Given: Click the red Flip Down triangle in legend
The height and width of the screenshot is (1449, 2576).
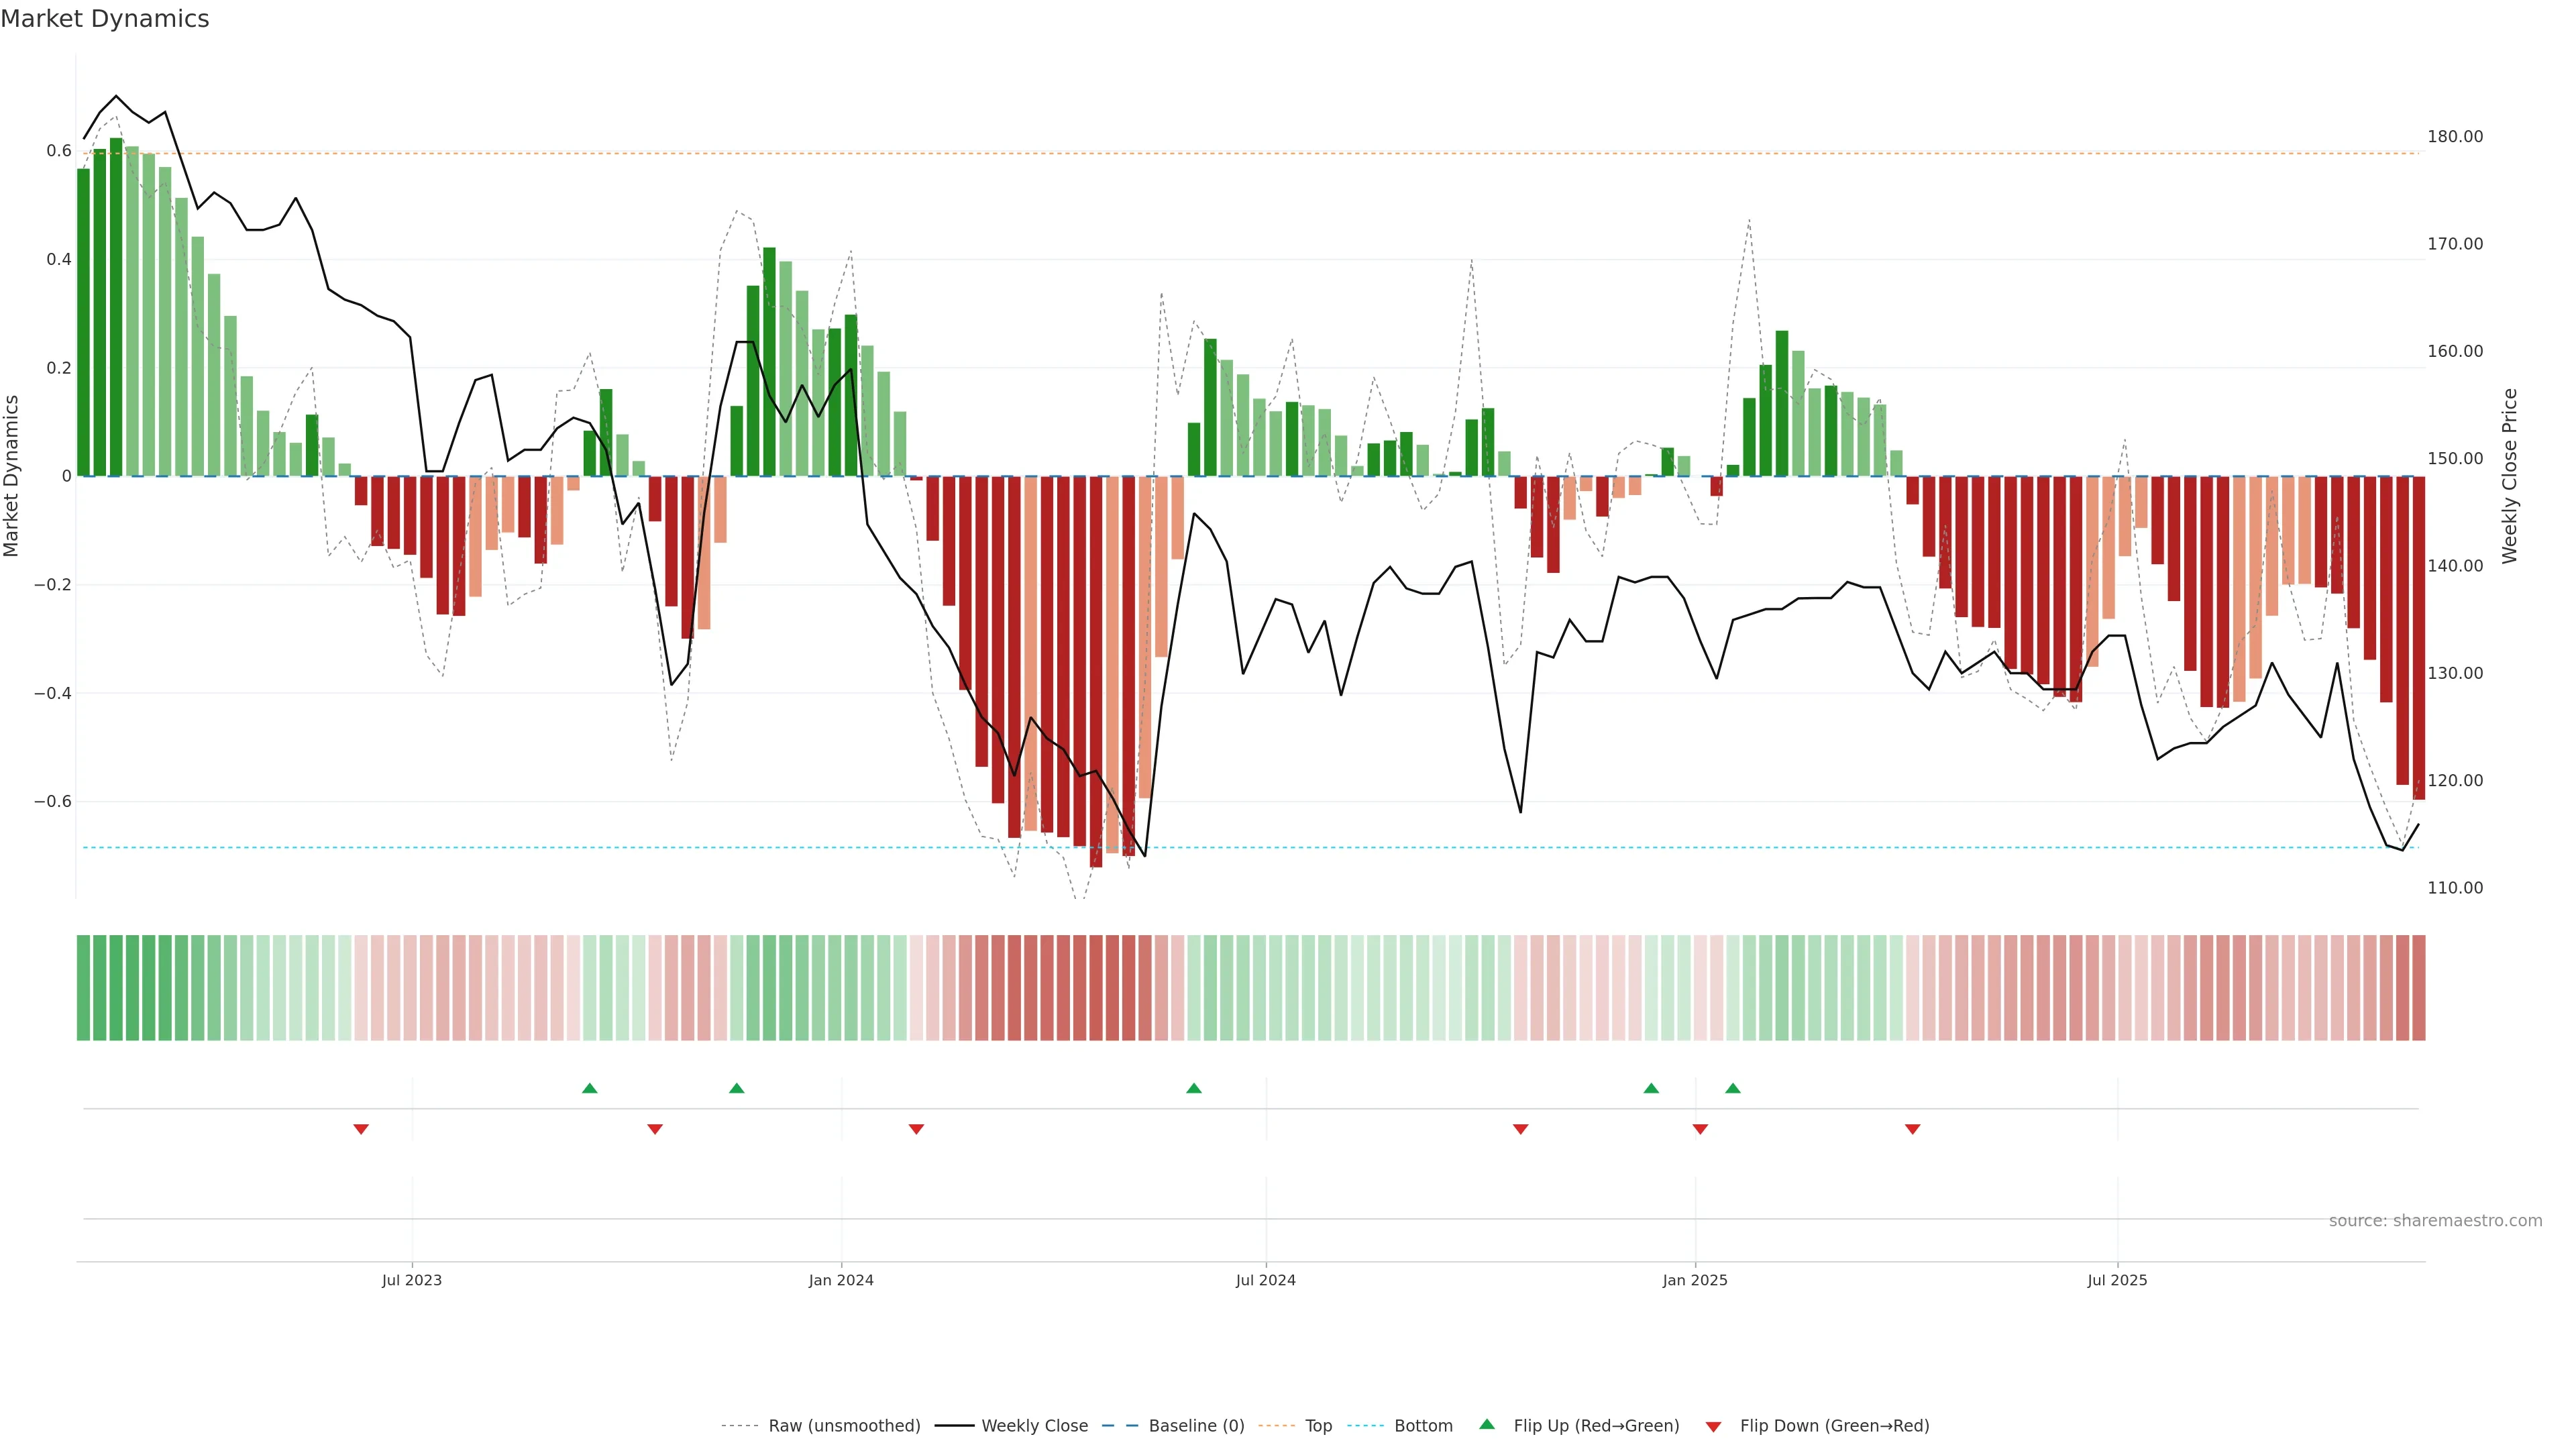Looking at the screenshot, I should 1713,1426.
